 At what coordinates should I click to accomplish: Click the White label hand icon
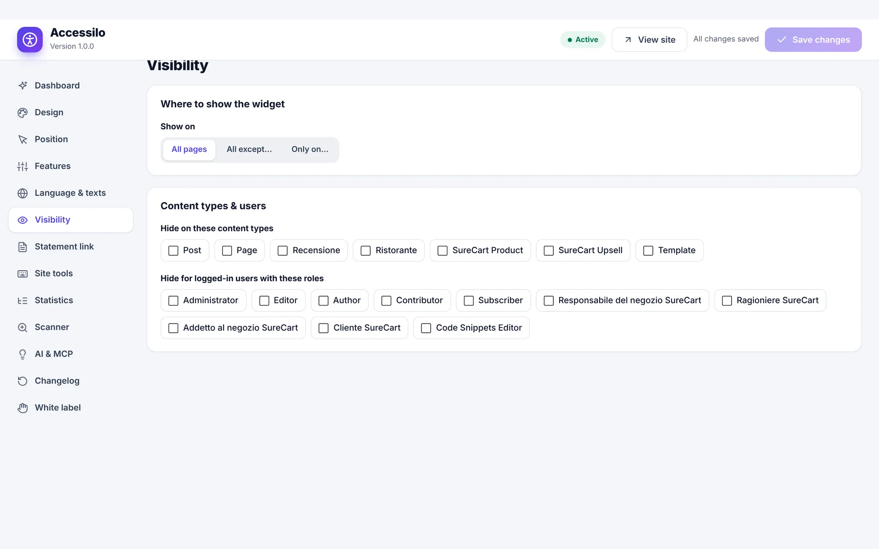pyautogui.click(x=22, y=408)
